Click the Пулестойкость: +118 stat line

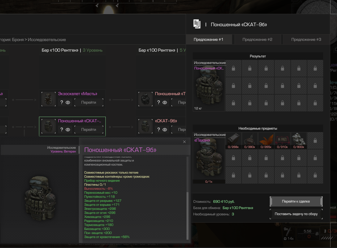point(99,197)
